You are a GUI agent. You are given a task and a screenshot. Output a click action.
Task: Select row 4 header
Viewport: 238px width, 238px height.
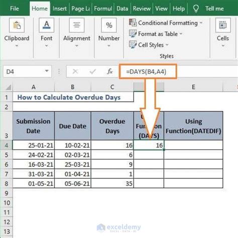[7, 145]
